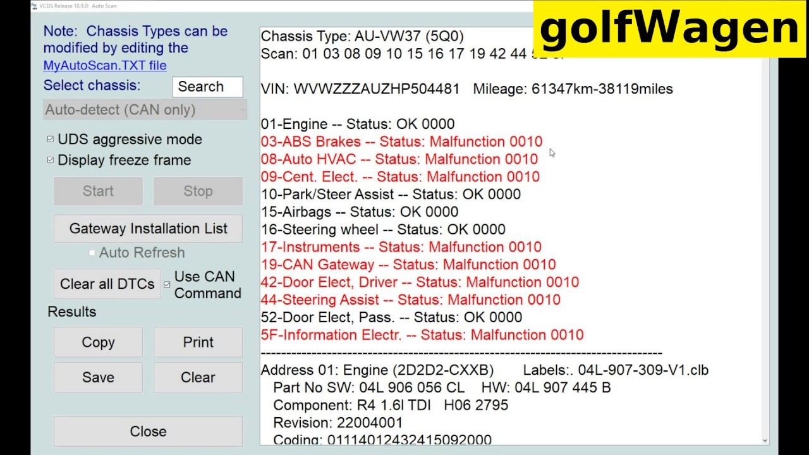Copy the scan results
This screenshot has height=455, width=809.
pos(98,342)
